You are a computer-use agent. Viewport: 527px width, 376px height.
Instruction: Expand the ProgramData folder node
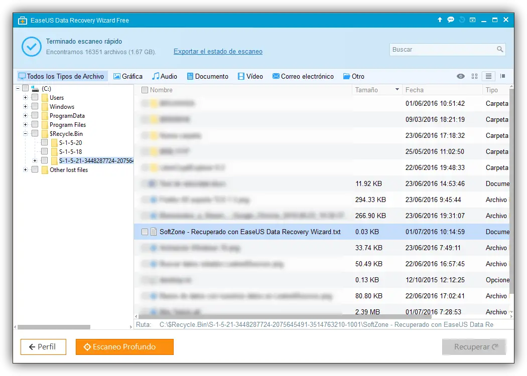[25, 116]
